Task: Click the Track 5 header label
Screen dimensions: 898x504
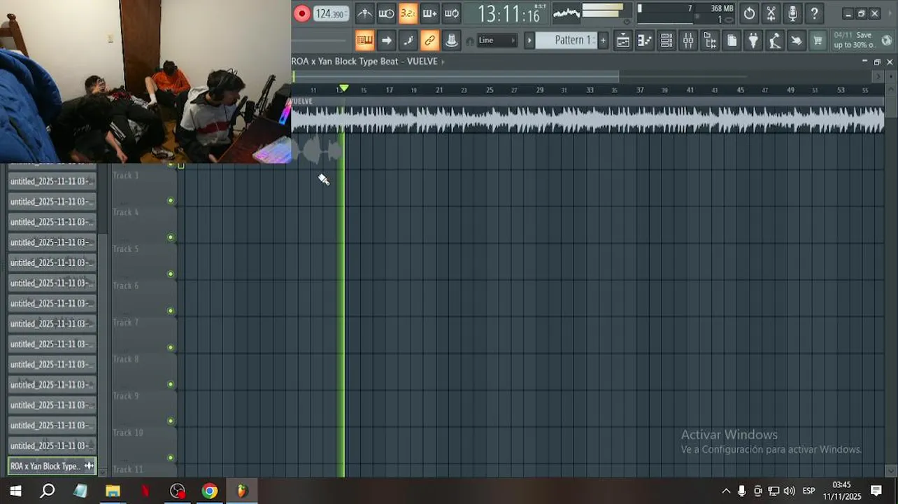Action: tap(126, 249)
